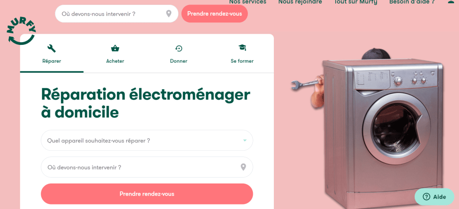
Task: Open the Nous rejoindre menu
Action: [300, 2]
